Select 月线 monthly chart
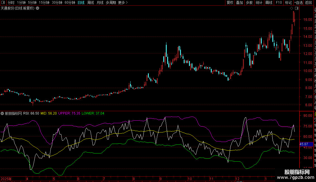 100,3
